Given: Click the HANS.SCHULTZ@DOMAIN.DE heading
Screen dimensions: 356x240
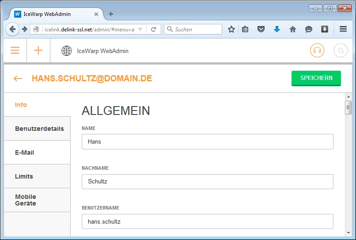Looking at the screenshot, I should coord(92,78).
